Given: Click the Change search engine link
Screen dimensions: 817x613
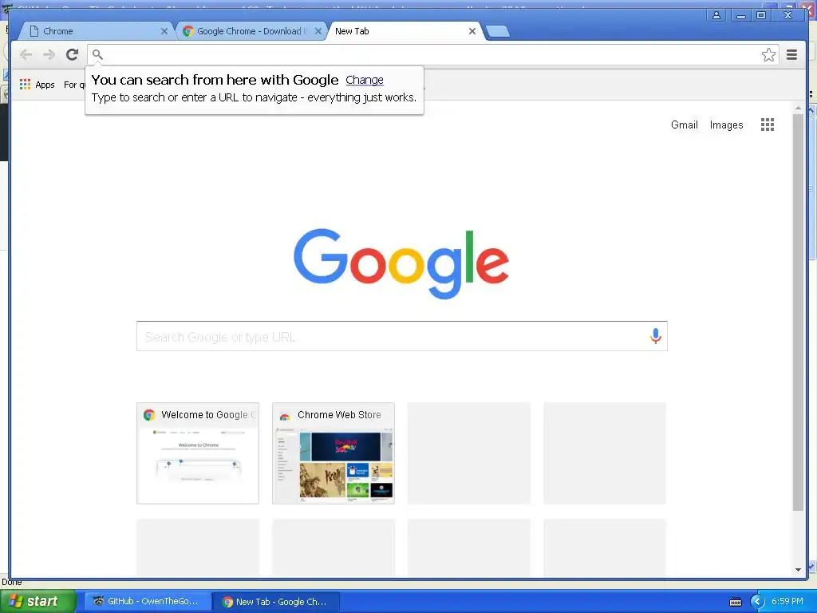Looking at the screenshot, I should [365, 80].
